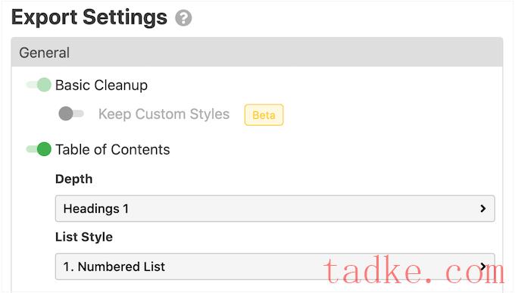
Task: Click the Depth field label
Action: (74, 179)
